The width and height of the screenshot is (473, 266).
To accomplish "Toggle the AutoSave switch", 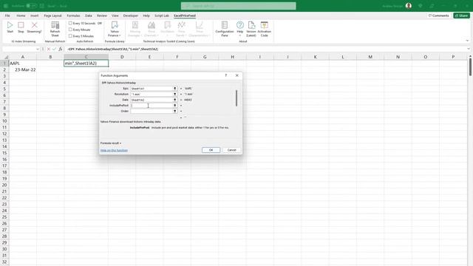I will click(31, 6).
